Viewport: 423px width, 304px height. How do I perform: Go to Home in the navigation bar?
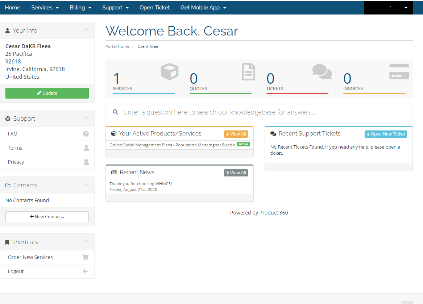click(12, 8)
